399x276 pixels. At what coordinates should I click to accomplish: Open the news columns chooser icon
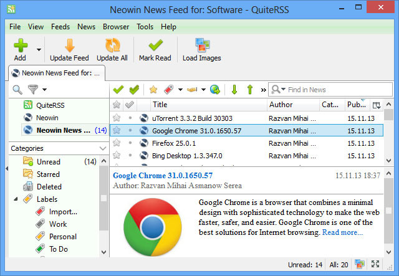click(377, 105)
